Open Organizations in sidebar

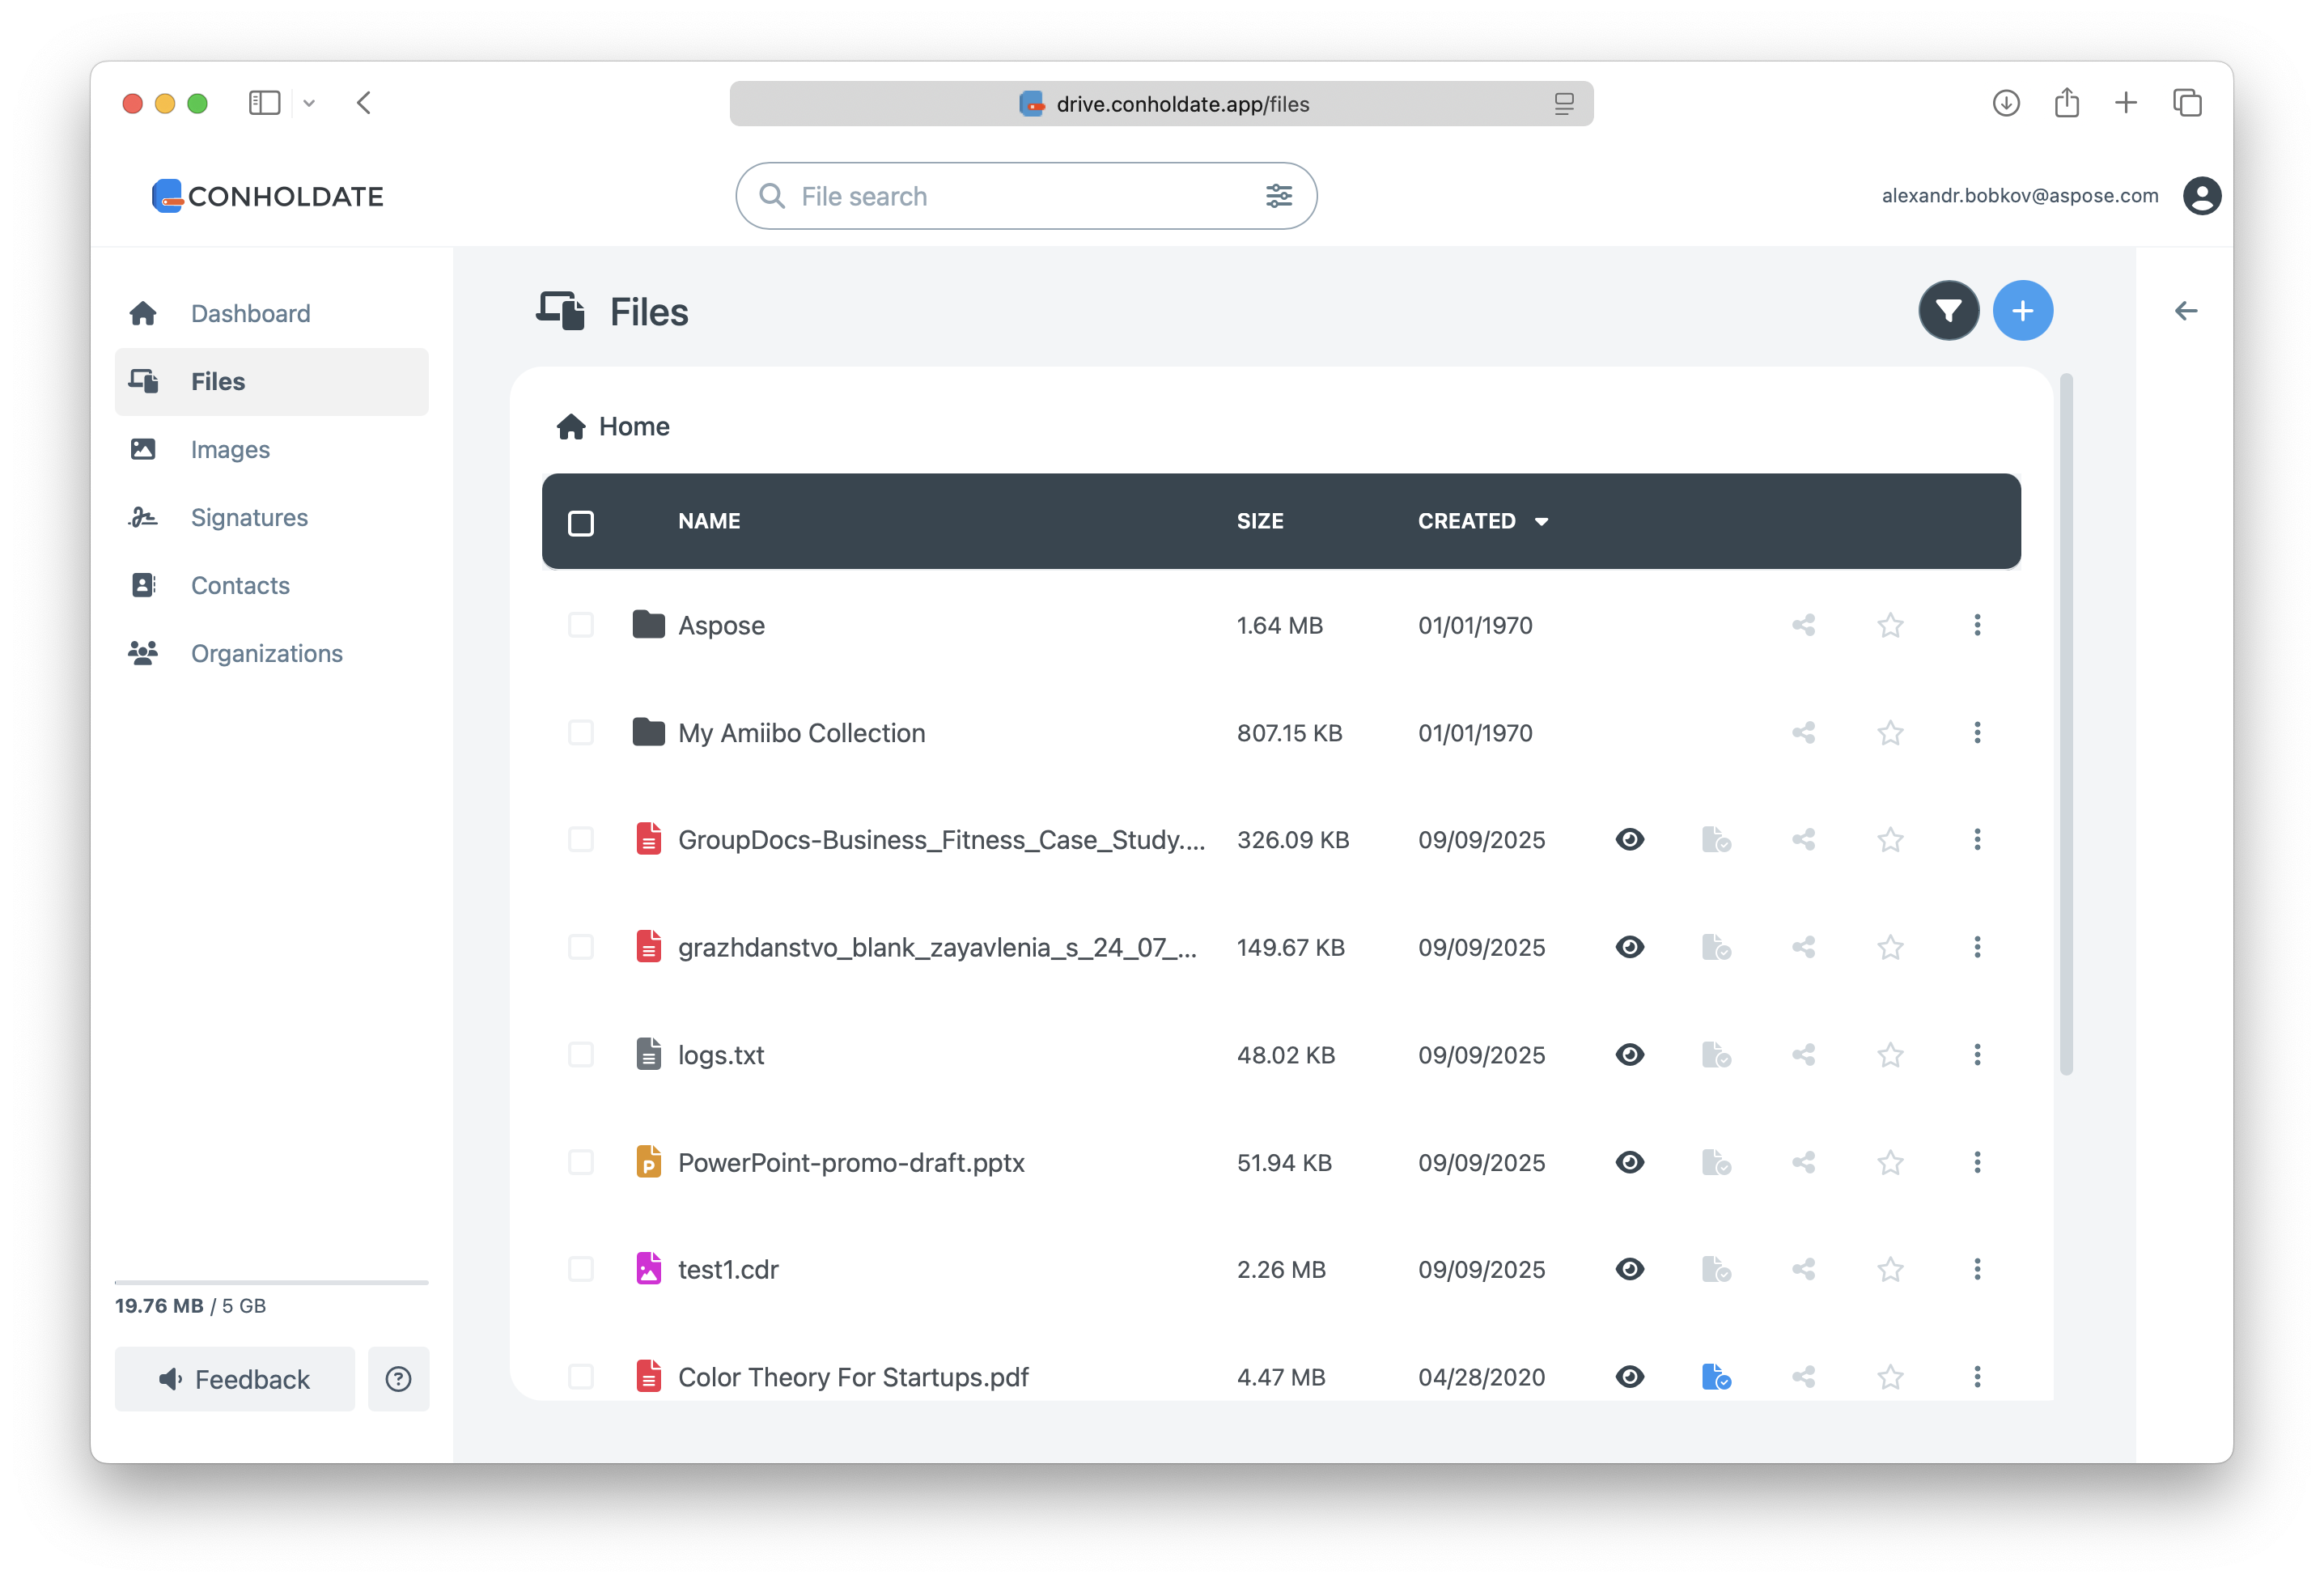pos(266,653)
